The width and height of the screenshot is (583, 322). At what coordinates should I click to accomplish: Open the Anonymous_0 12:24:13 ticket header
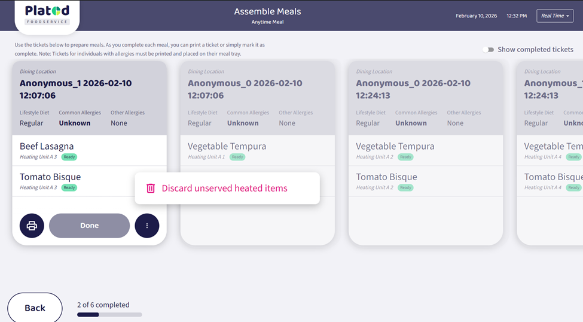413,89
